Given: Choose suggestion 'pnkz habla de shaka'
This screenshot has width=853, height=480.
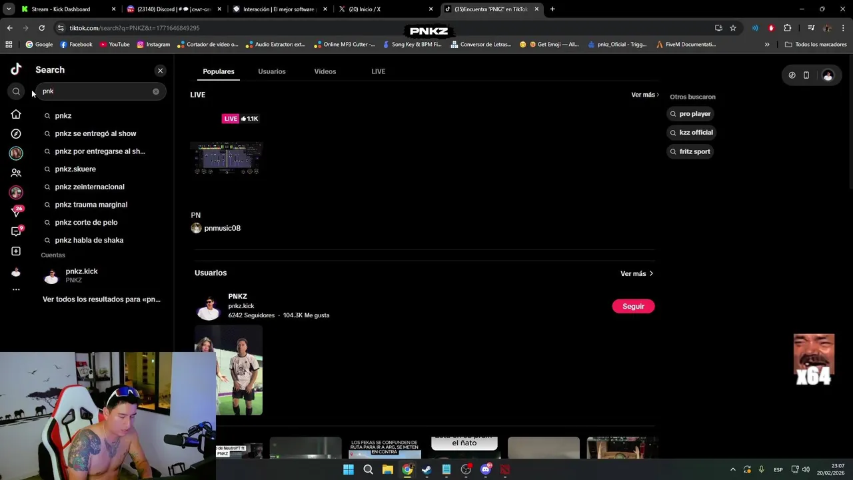Looking at the screenshot, I should click(x=89, y=240).
